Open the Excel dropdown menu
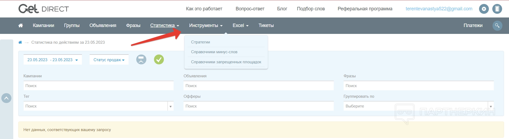Screen dimensions: 509x139 240,25
